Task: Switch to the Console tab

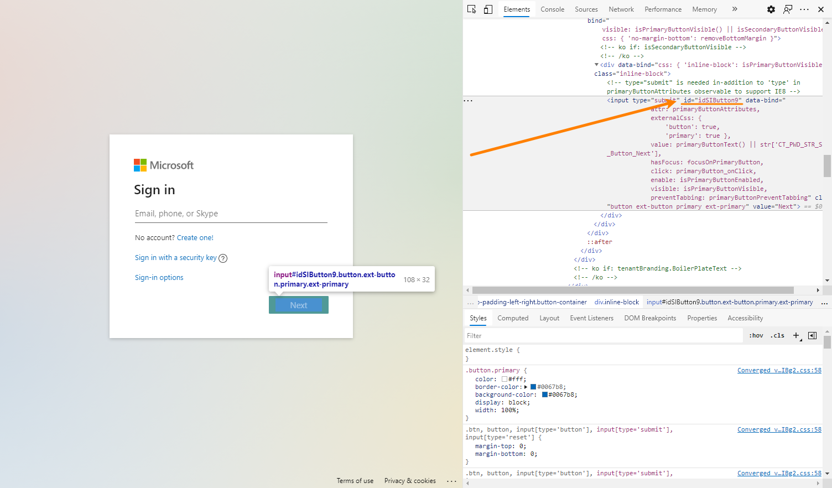Action: click(x=552, y=9)
